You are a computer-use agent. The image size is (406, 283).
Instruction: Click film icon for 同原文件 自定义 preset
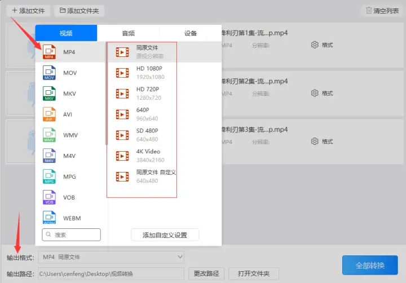(x=122, y=176)
